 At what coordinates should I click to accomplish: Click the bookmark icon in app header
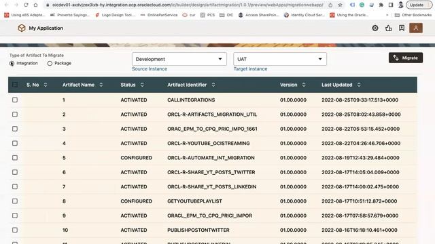(x=402, y=28)
